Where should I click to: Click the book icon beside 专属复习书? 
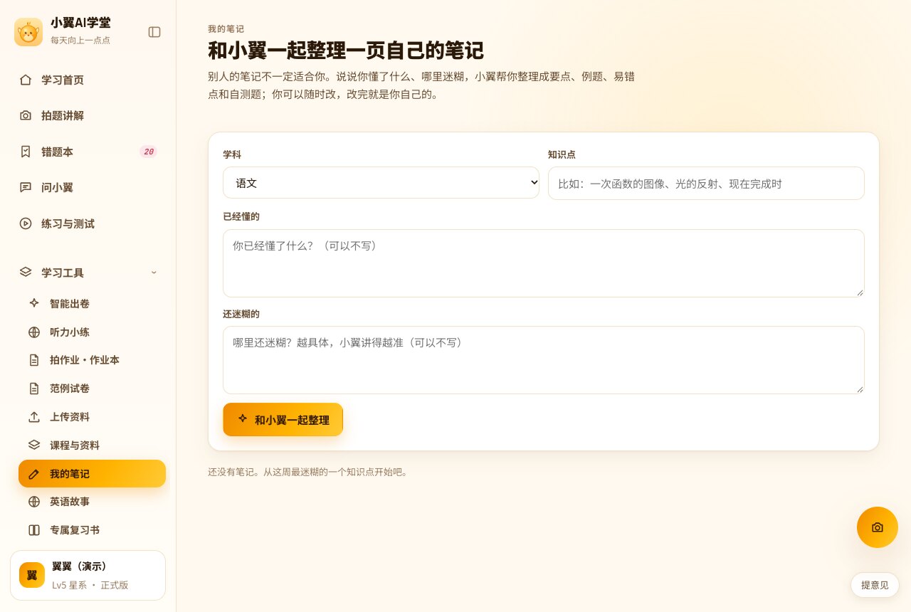click(34, 530)
